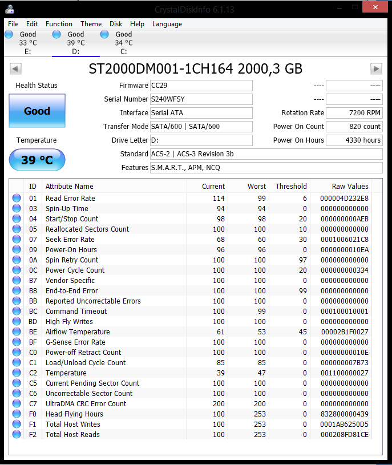Viewport: 392px width, 465px height.
Task: Click status orb for Reallocated Sectors Count
Action: (17, 229)
